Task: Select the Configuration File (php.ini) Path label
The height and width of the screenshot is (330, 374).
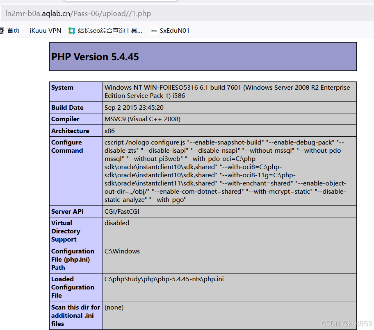Action: click(73, 259)
